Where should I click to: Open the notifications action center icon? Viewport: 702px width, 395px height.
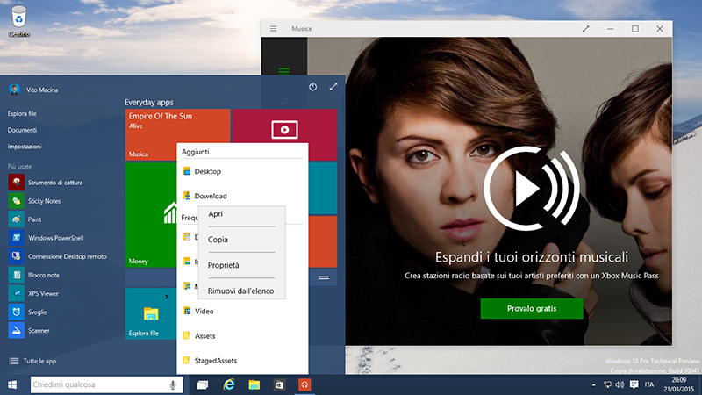(x=634, y=384)
